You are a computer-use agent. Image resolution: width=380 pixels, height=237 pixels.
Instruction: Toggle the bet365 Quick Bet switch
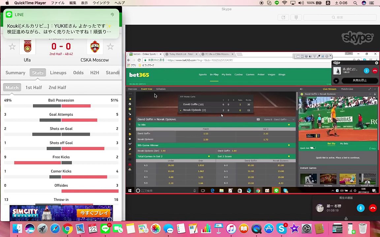click(x=313, y=148)
